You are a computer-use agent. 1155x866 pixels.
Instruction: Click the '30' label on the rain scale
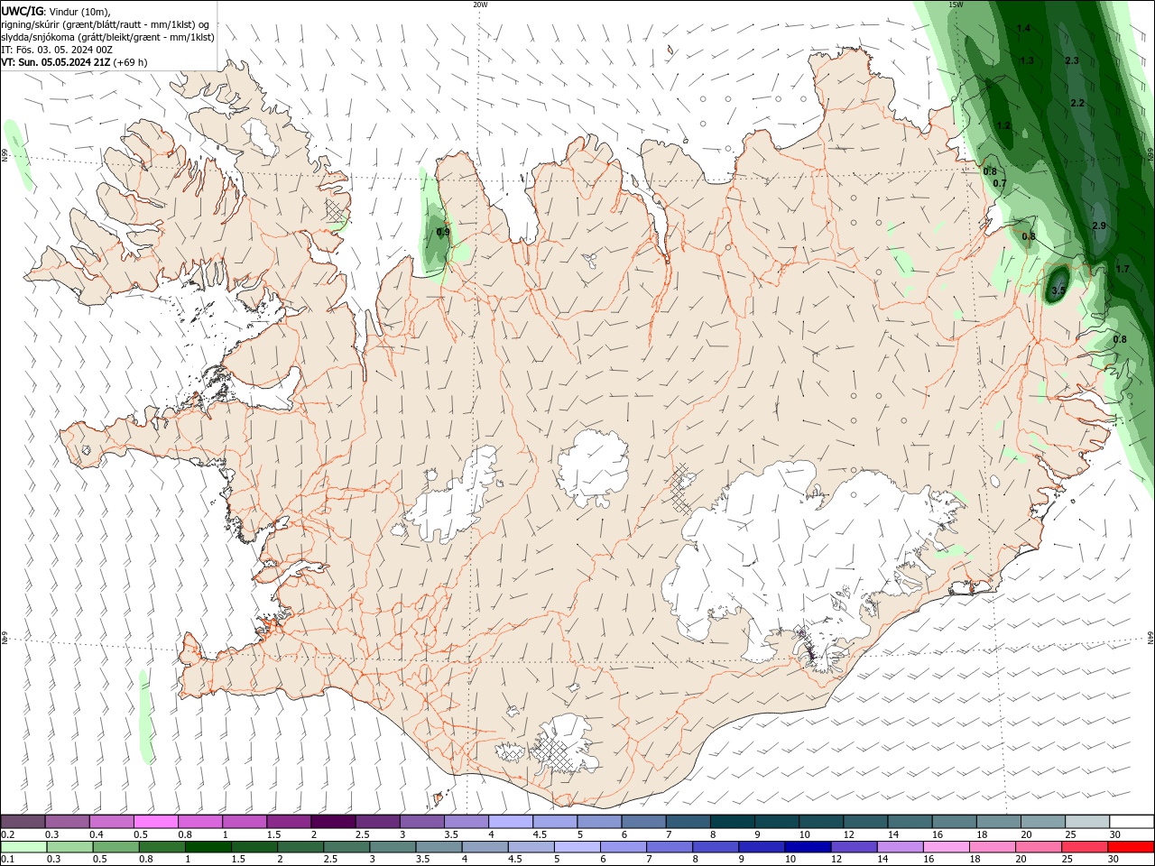[x=1113, y=860]
